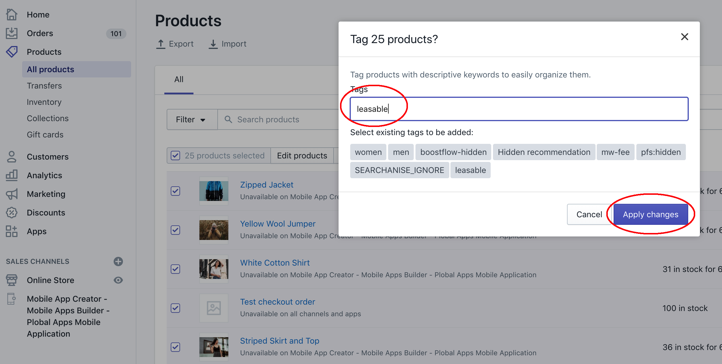Viewport: 722px width, 364px height.
Task: Uncheck the White Cotton Shirt checkbox
Action: click(175, 269)
